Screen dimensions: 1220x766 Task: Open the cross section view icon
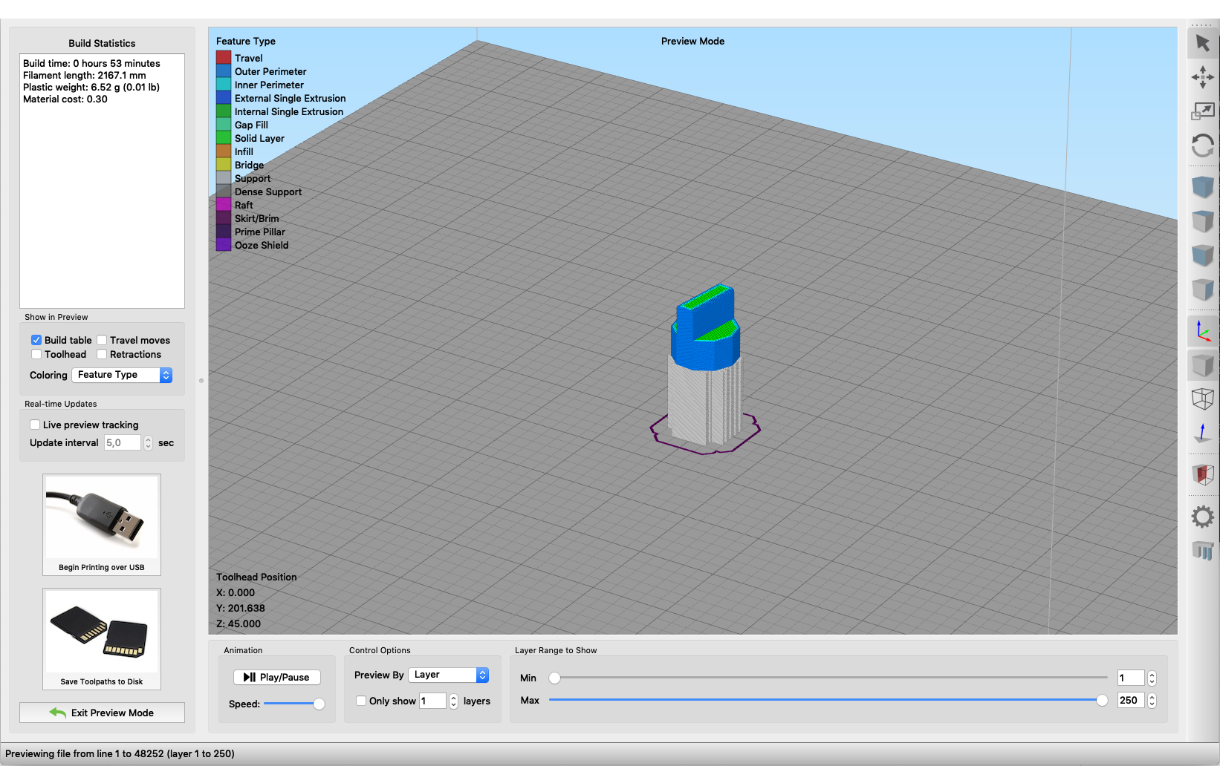(x=1202, y=474)
